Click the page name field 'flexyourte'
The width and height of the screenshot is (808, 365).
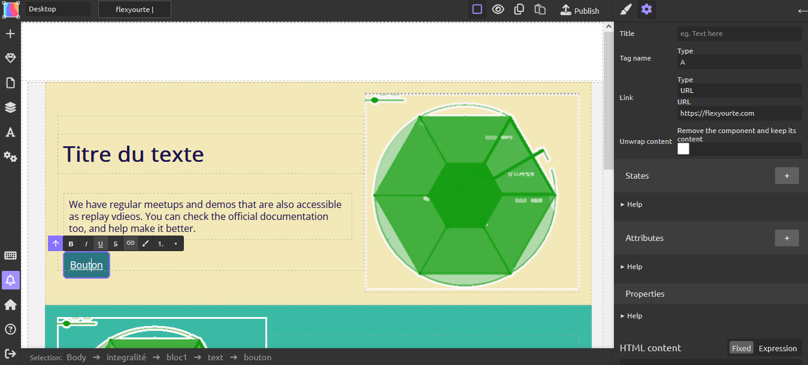point(135,10)
